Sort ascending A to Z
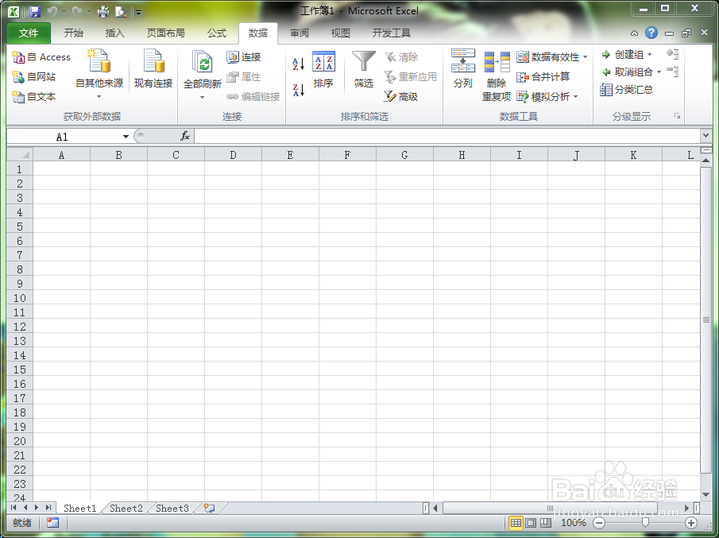Screen dimensions: 719x538 (x=299, y=64)
